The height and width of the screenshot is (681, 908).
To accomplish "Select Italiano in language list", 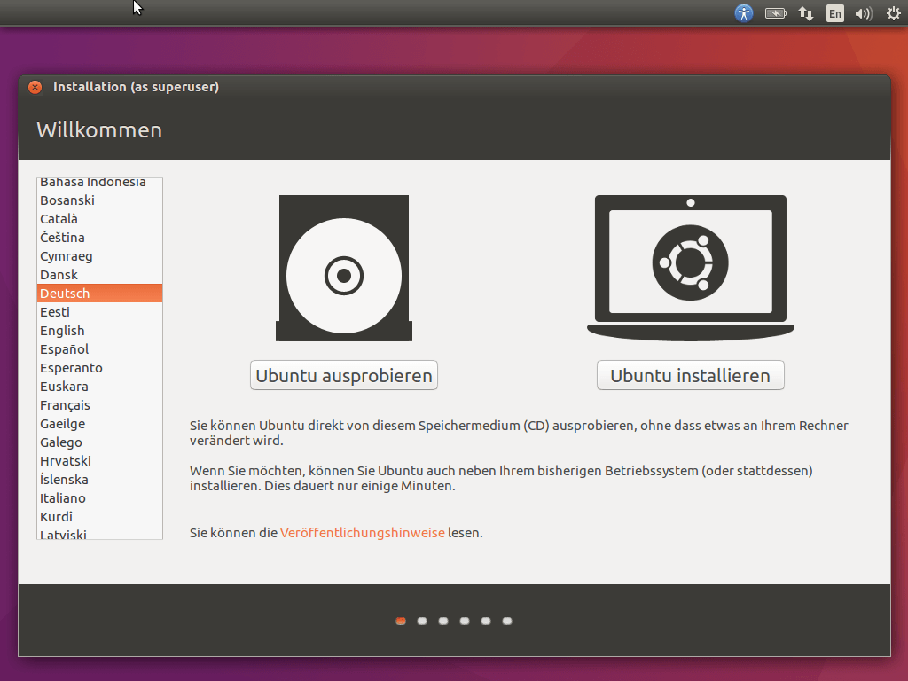I will pyautogui.click(x=99, y=498).
